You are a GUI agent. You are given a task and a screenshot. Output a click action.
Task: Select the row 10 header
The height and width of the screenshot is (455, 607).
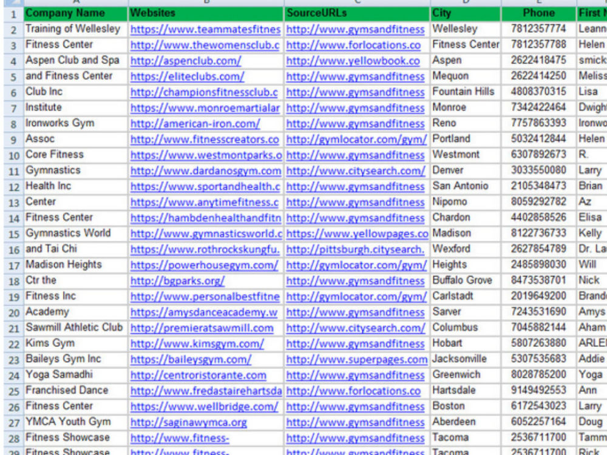[13, 155]
